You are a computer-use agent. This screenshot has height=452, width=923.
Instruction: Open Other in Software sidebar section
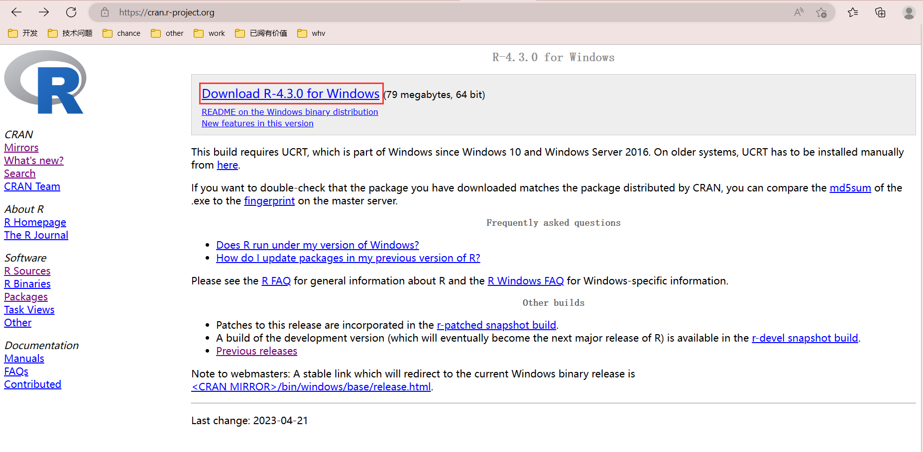click(x=18, y=323)
